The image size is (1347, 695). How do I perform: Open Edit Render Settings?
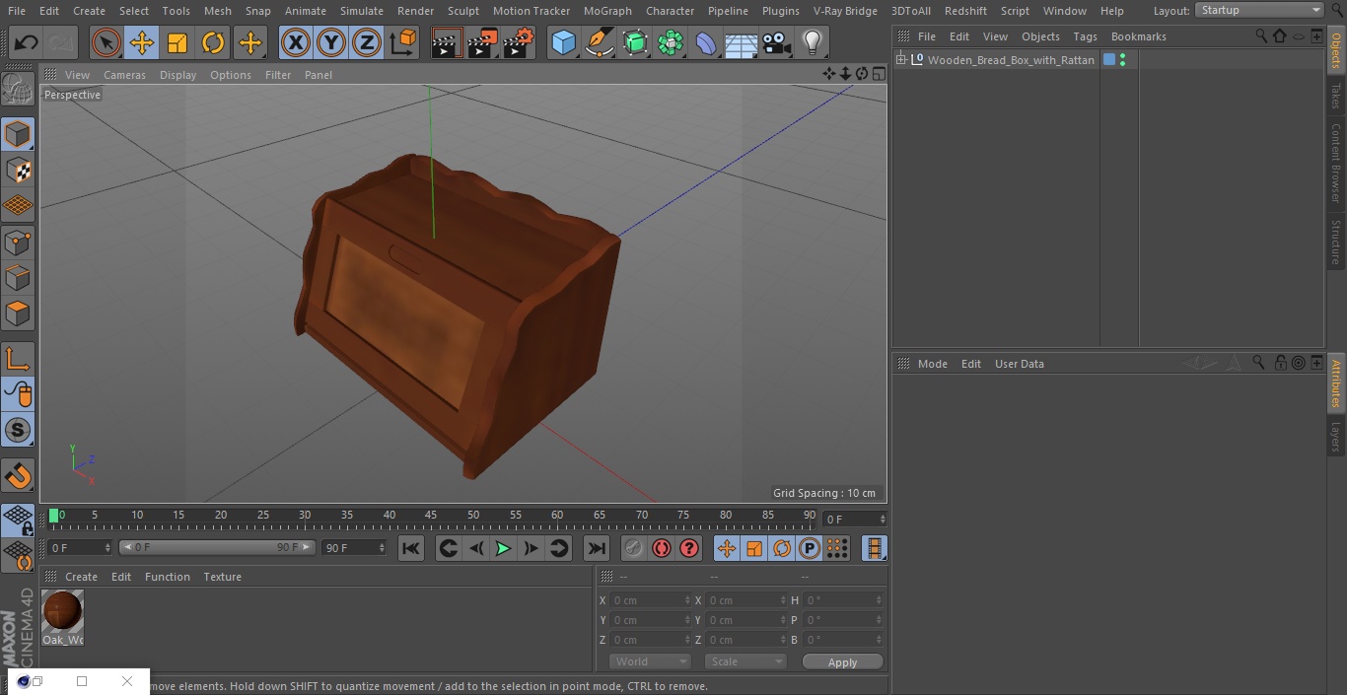tap(519, 43)
